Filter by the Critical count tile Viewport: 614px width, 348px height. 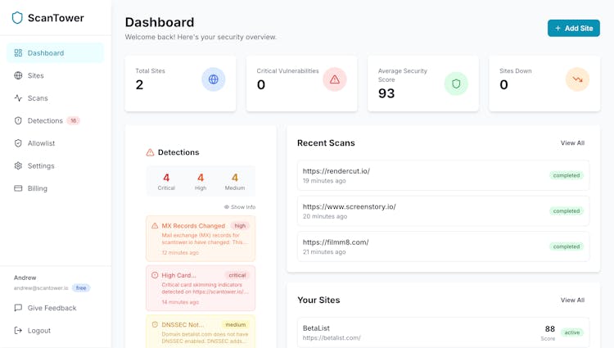166,181
